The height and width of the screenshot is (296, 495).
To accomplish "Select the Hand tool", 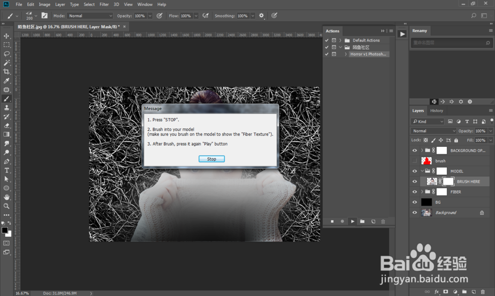I will coord(6,197).
